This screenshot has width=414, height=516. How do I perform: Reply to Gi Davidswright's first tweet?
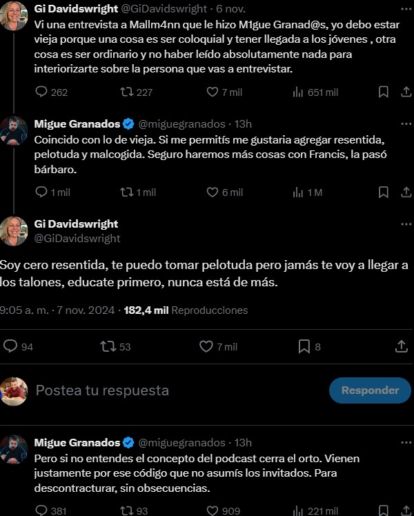(x=41, y=92)
